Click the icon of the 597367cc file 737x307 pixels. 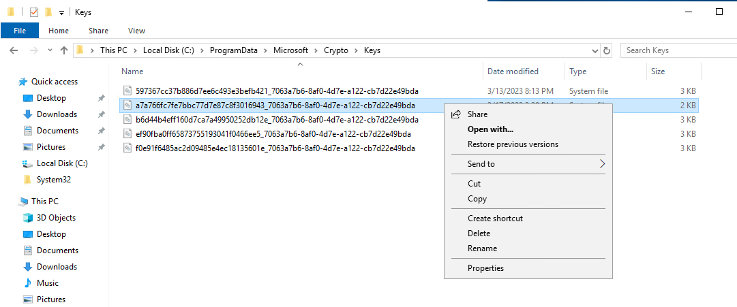tap(127, 91)
